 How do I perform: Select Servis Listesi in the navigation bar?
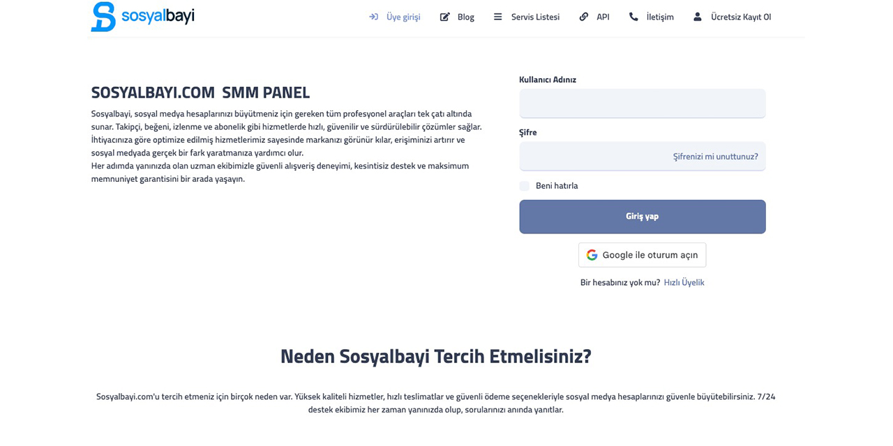pyautogui.click(x=535, y=17)
